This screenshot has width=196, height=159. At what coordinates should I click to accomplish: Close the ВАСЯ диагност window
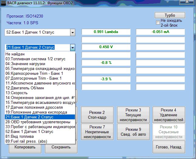click(x=187, y=2)
